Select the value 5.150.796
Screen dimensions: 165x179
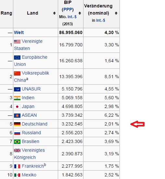pyautogui.click(x=72, y=89)
